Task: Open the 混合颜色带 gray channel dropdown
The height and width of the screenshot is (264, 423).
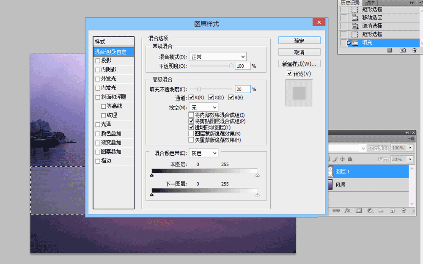Action: pos(203,153)
